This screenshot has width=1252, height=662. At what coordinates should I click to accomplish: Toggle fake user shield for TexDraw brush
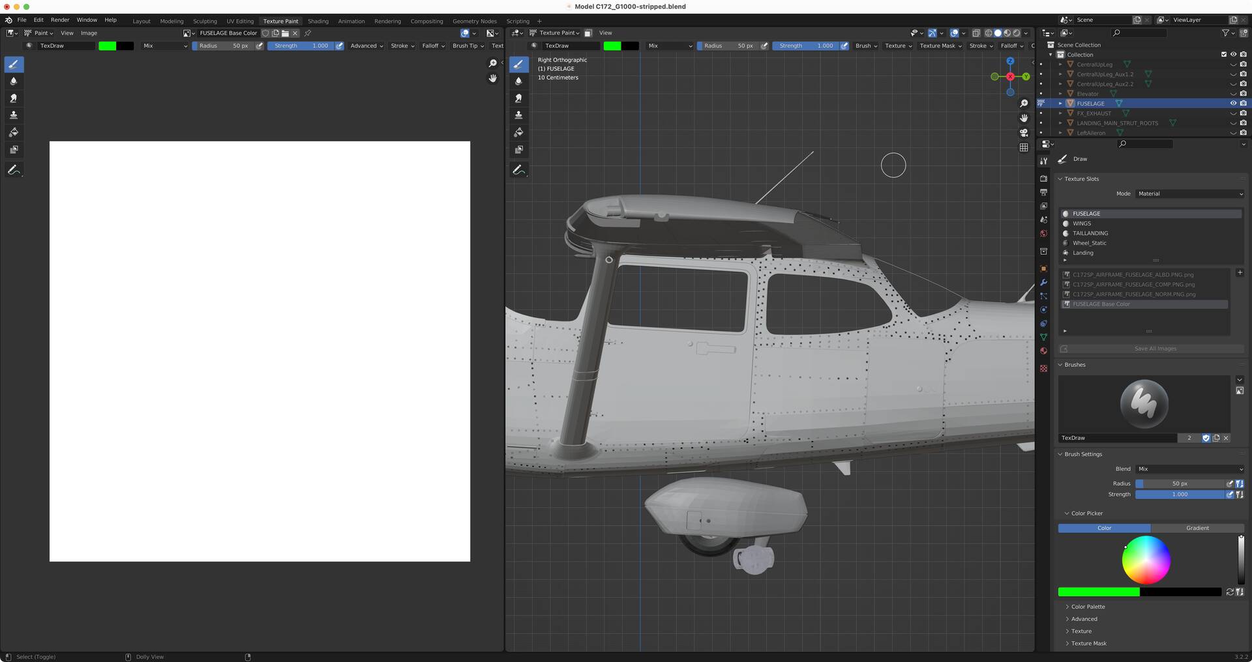click(1206, 438)
